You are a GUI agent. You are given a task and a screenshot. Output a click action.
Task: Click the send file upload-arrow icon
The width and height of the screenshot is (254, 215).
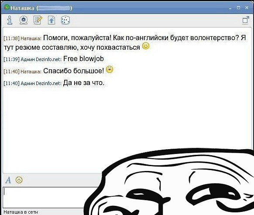point(51,20)
